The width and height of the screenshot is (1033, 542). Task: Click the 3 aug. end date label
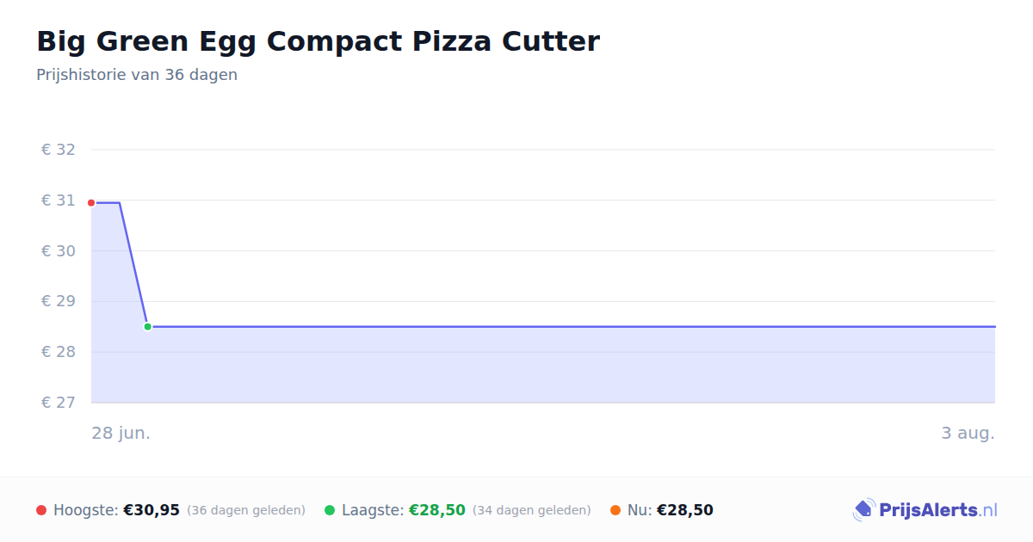coord(968,433)
